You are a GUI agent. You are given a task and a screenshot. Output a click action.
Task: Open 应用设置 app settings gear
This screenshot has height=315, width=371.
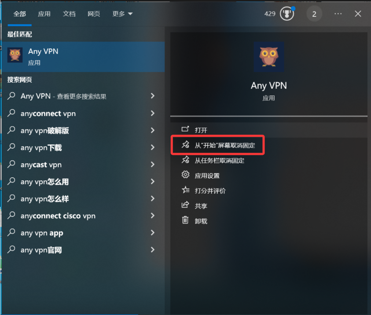pyautogui.click(x=185, y=175)
